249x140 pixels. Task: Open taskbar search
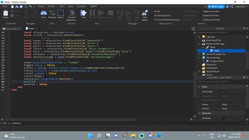(x=99, y=136)
